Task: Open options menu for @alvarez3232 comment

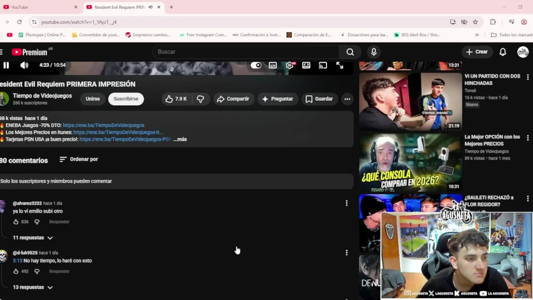Action: coord(346,203)
